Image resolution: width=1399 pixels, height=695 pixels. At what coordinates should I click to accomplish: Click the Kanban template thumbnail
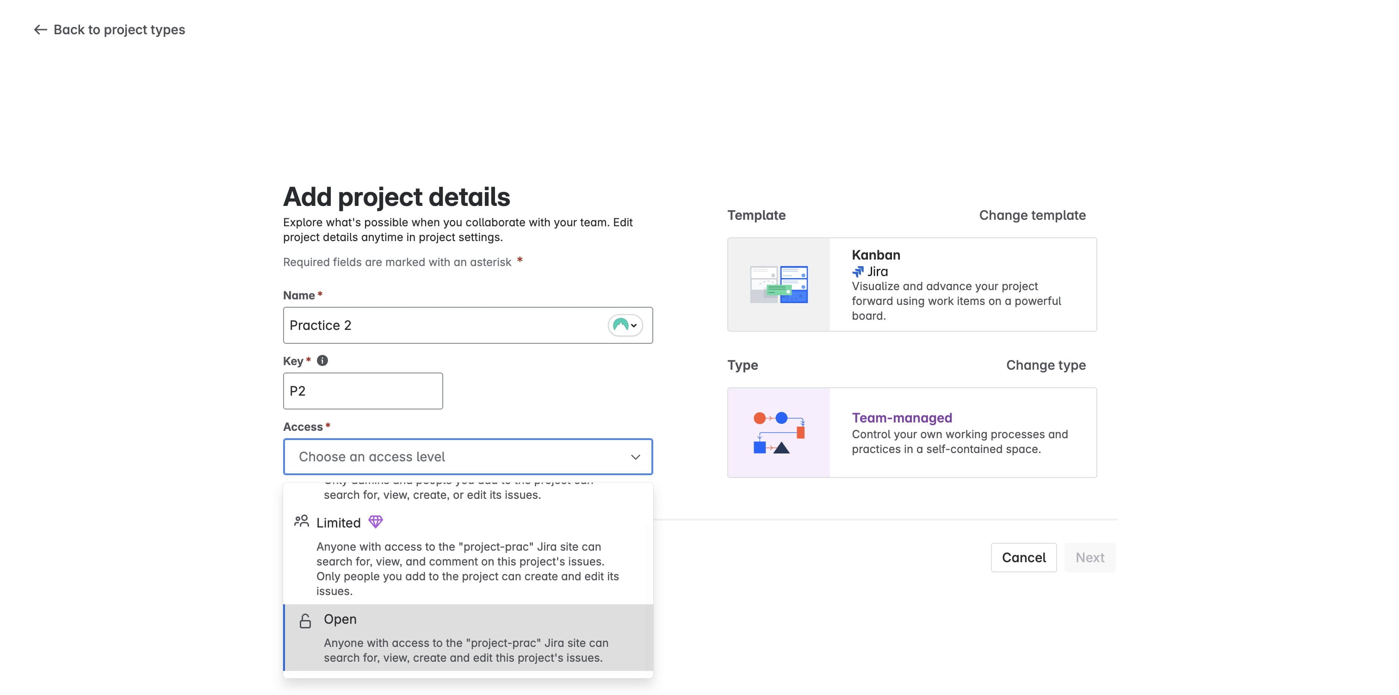(778, 284)
